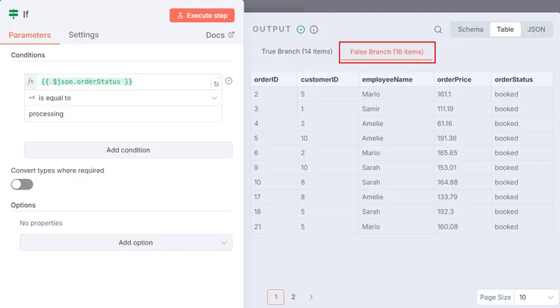Click the expression editor icon in condition field
The width and height of the screenshot is (560, 308).
(x=216, y=84)
